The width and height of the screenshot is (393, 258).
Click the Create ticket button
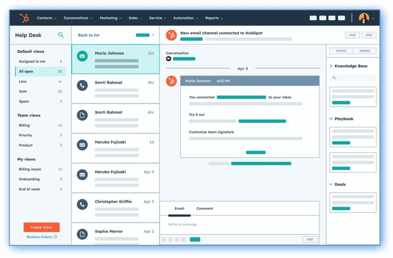click(41, 227)
